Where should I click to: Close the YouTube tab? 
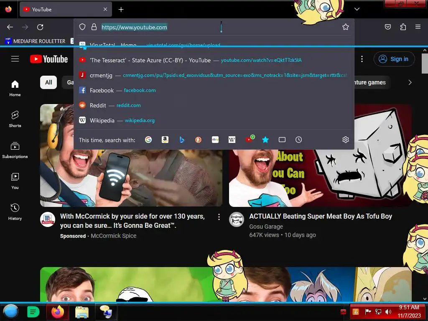pyautogui.click(x=105, y=9)
